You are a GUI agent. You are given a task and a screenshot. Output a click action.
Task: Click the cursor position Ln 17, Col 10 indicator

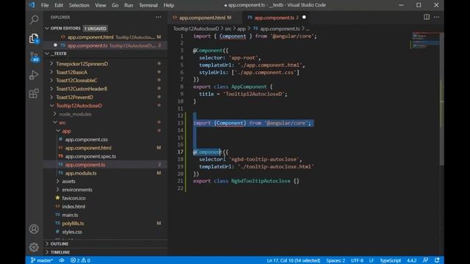coord(294,260)
